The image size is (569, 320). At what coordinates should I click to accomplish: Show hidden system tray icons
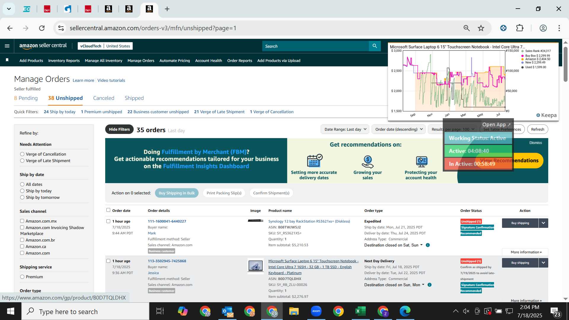(x=455, y=311)
